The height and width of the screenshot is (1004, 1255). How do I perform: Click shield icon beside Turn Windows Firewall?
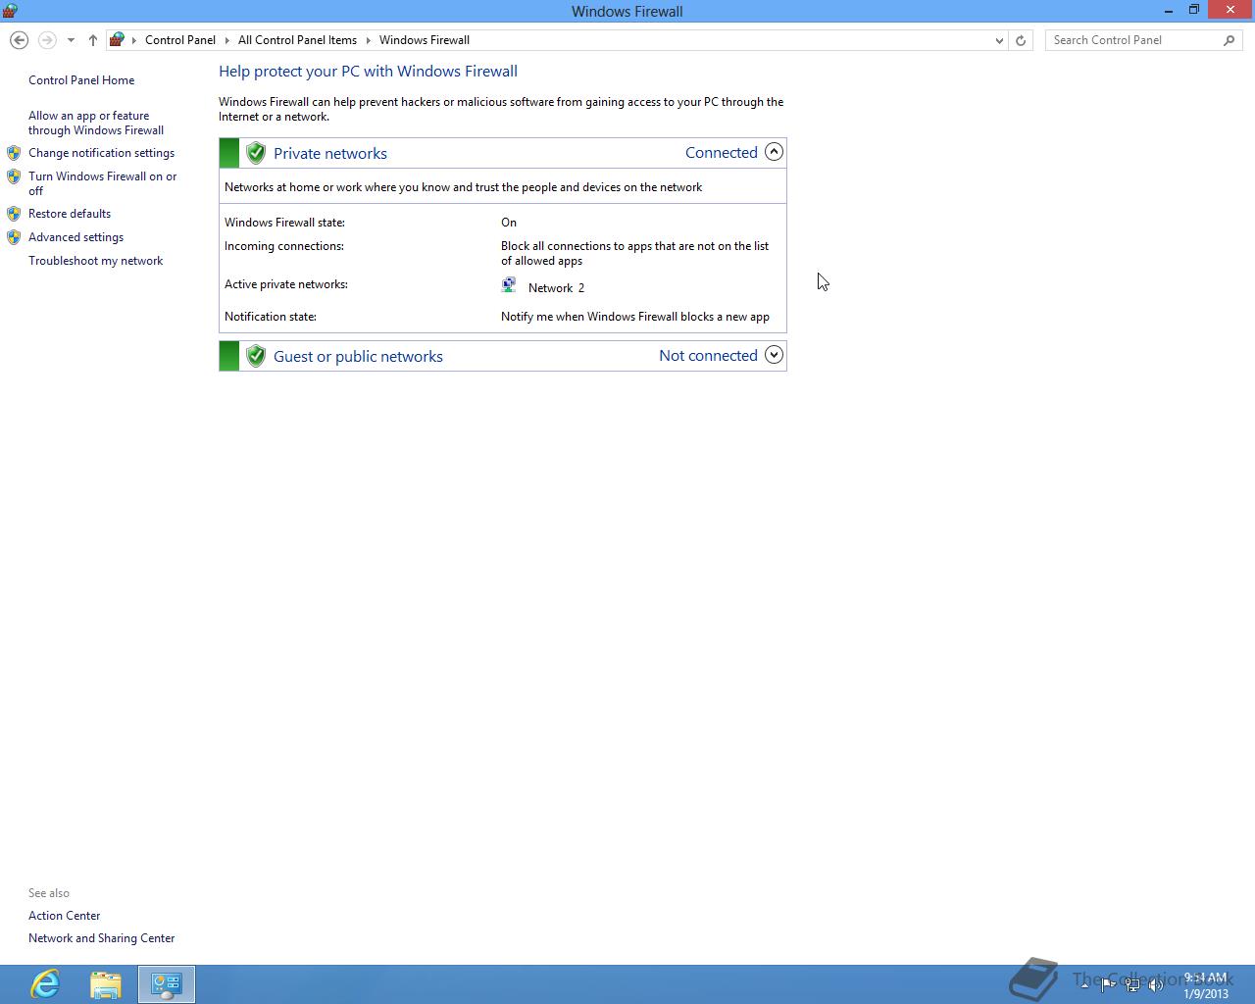pos(14,176)
